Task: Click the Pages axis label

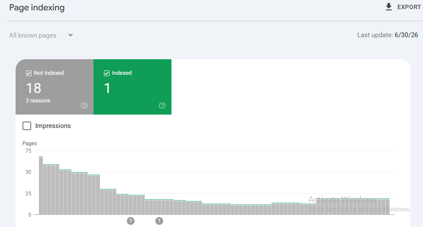Action: (29, 144)
